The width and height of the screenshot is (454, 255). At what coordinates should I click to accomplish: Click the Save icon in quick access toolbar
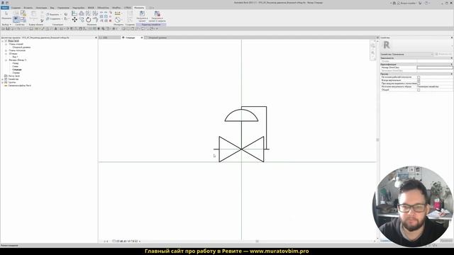point(8,29)
